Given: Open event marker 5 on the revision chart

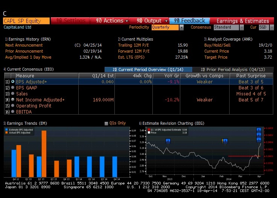Looking at the screenshot, I should click(259, 130).
